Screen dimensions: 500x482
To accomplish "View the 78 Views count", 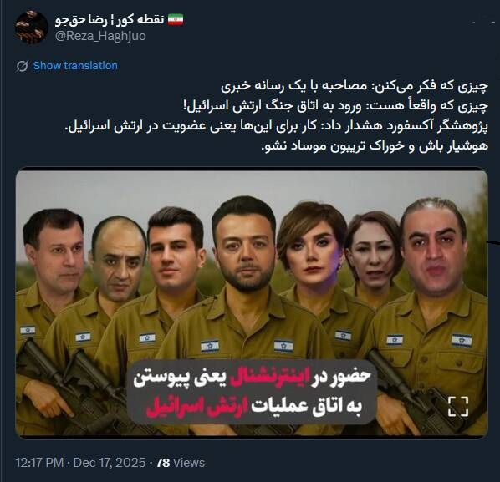I will click(x=181, y=463).
